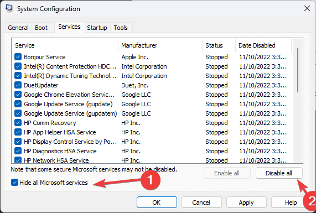
Task: Toggle Hide all Microsoft services checkbox
Action: coord(14,183)
